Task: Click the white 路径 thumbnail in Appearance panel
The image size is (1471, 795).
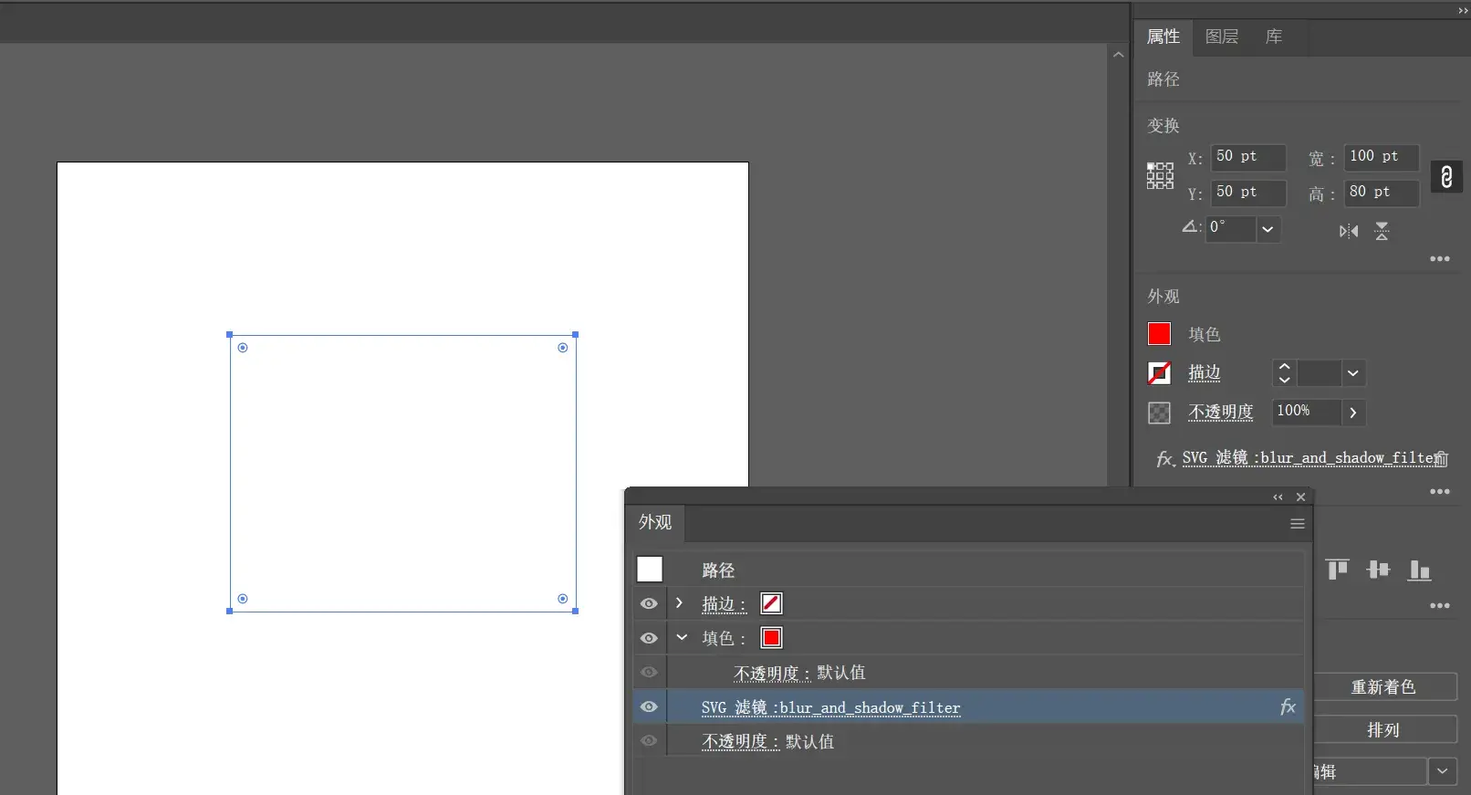Action: (650, 570)
